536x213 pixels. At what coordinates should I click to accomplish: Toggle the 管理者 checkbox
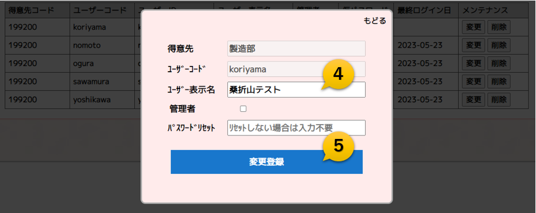(243, 109)
